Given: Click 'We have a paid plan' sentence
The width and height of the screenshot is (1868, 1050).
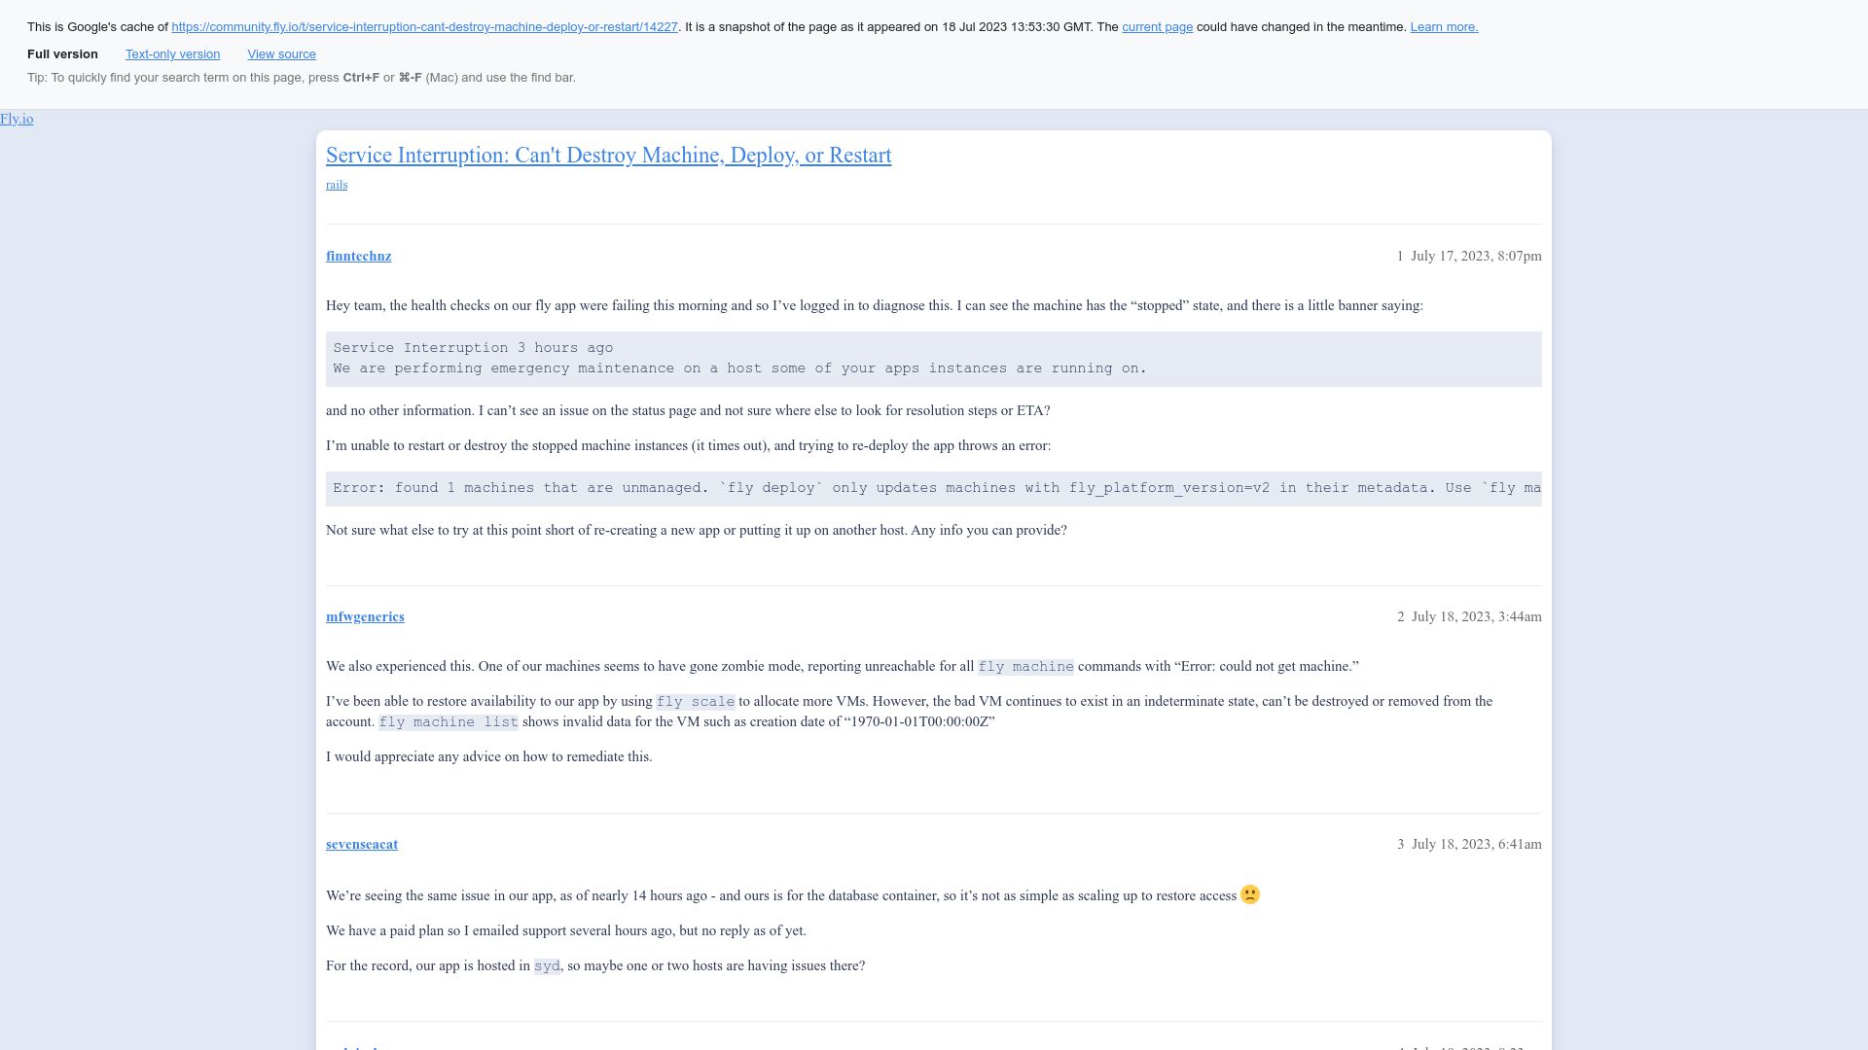Looking at the screenshot, I should [566, 930].
